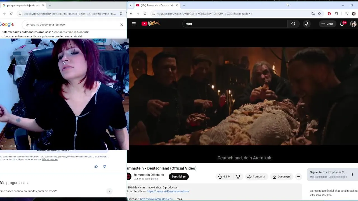Dislike the Deutschland video
Image resolution: width=358 pixels, height=201 pixels.
(238, 176)
